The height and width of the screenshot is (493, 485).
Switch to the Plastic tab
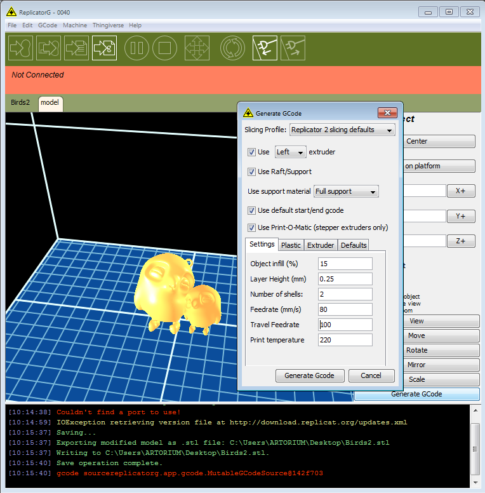(x=291, y=245)
